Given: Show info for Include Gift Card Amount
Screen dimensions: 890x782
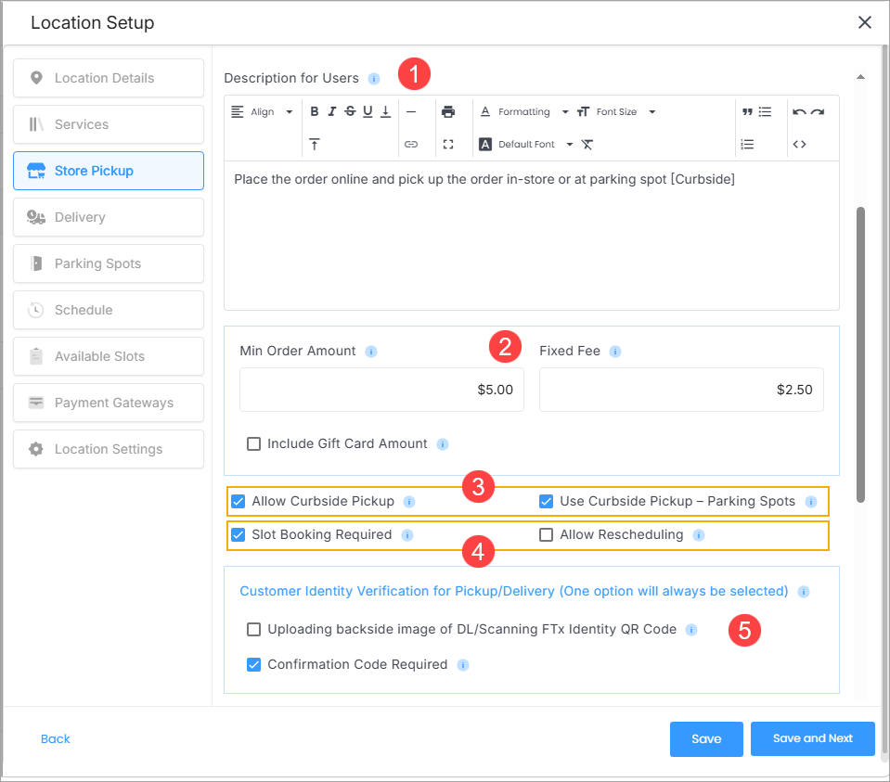Looking at the screenshot, I should point(443,443).
